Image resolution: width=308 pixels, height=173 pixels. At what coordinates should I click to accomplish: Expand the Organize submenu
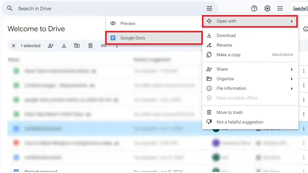coord(250,79)
